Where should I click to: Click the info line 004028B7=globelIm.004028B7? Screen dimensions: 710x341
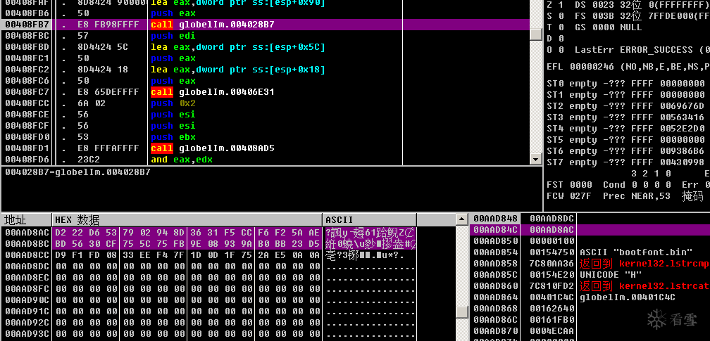pos(78,172)
